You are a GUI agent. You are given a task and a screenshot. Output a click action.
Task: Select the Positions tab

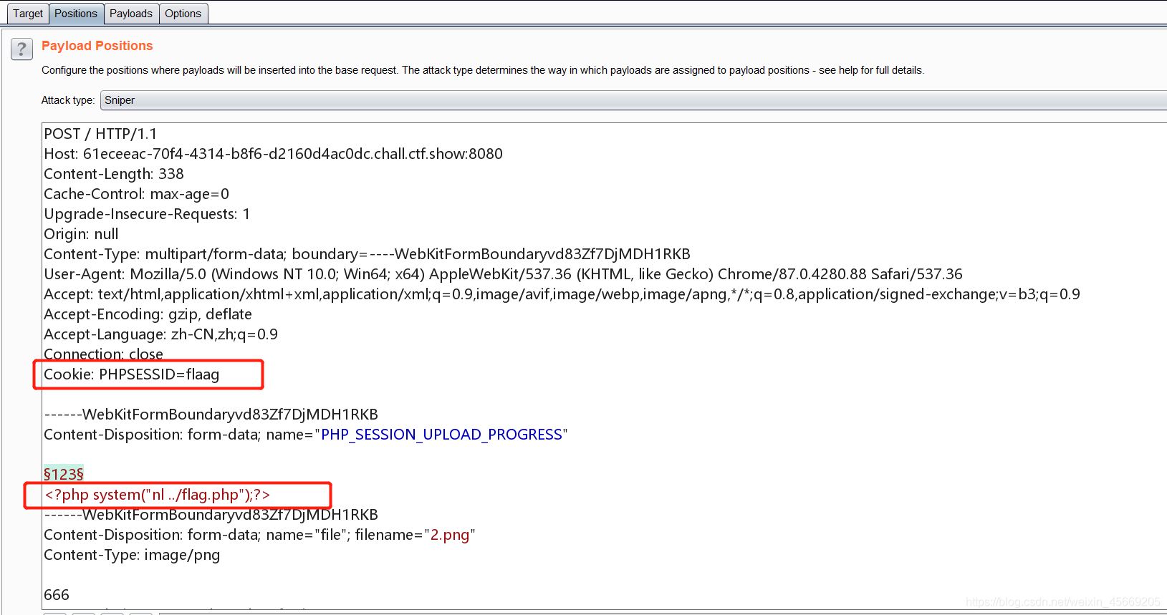[x=76, y=14]
